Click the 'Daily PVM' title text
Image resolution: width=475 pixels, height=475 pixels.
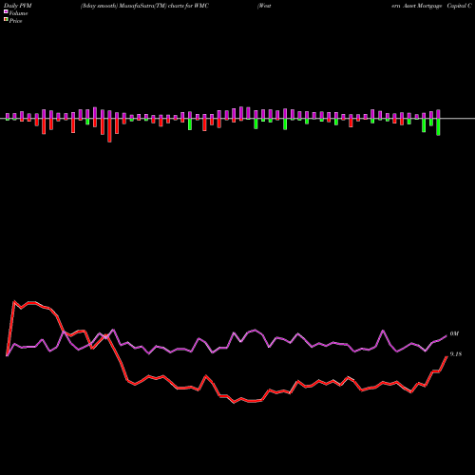pyautogui.click(x=18, y=6)
